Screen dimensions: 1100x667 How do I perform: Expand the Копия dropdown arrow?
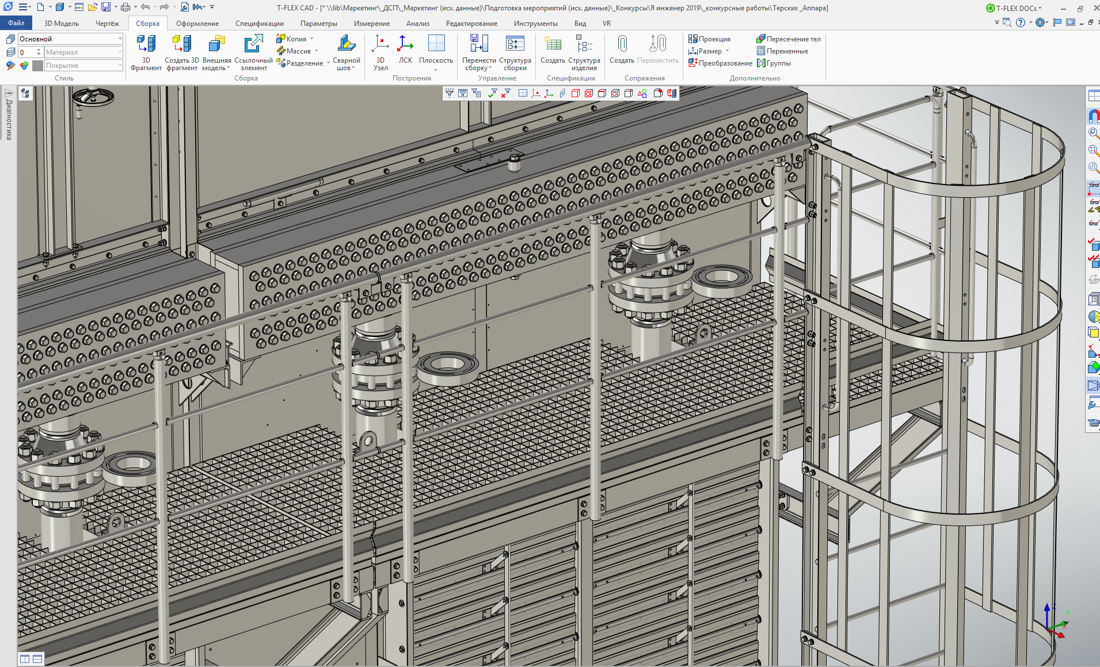(x=312, y=39)
